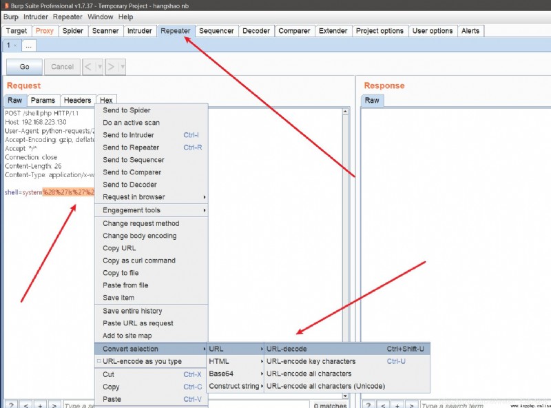Select the Headers view tab
The width and height of the screenshot is (551, 408).
[77, 100]
